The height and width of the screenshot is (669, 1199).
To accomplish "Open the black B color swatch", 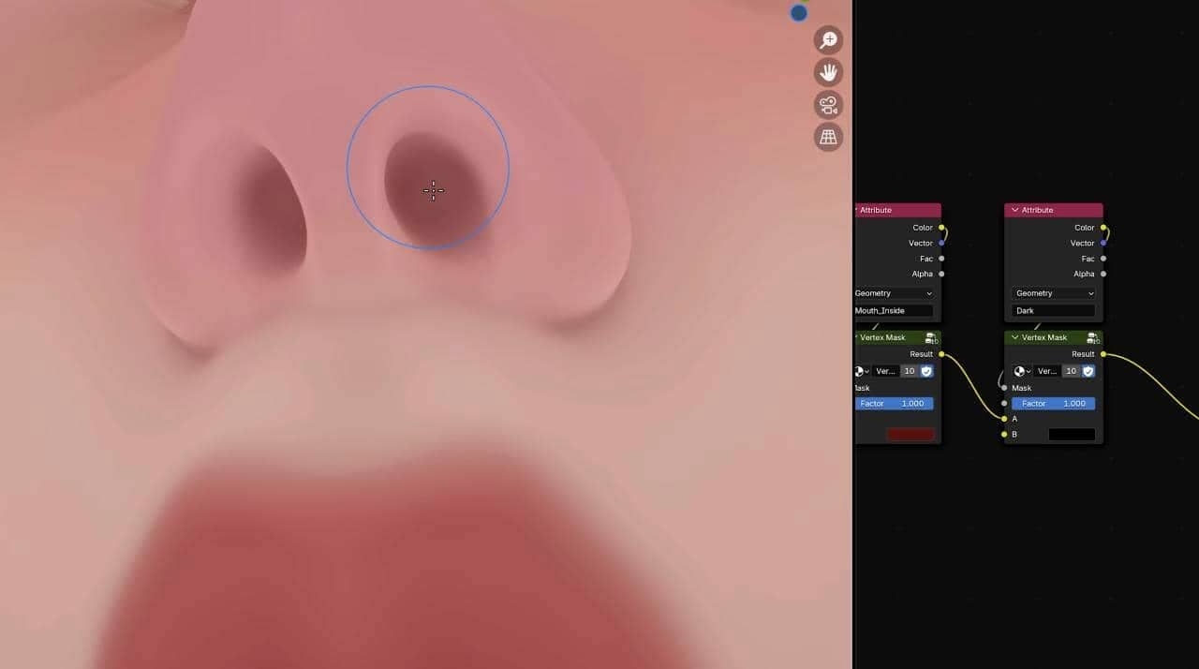I will (1072, 435).
